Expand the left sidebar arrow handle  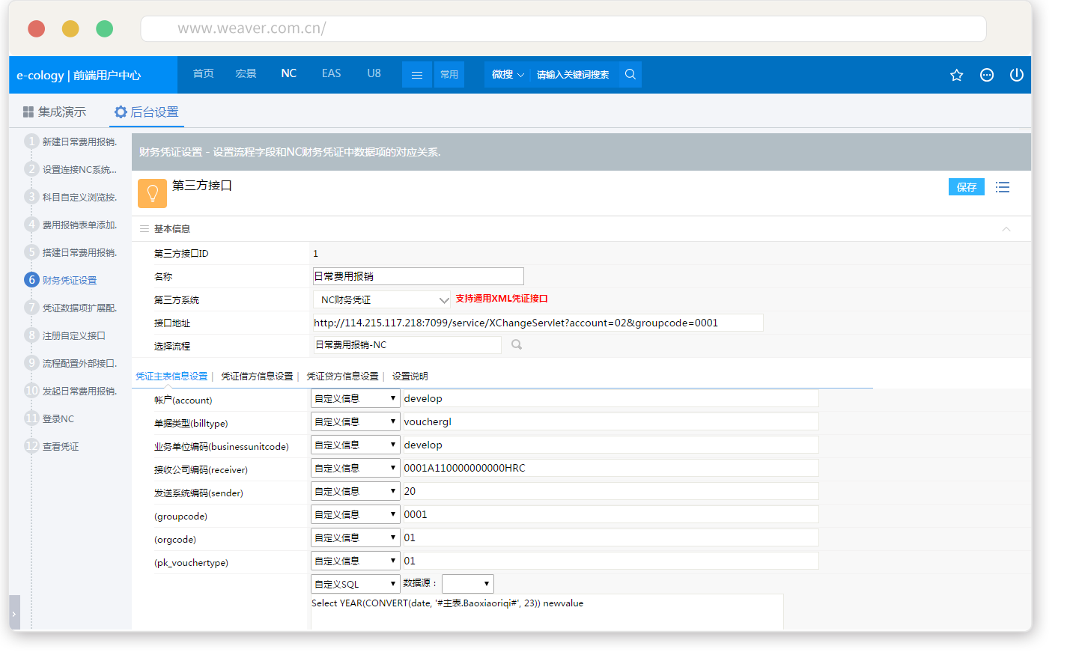[x=13, y=613]
